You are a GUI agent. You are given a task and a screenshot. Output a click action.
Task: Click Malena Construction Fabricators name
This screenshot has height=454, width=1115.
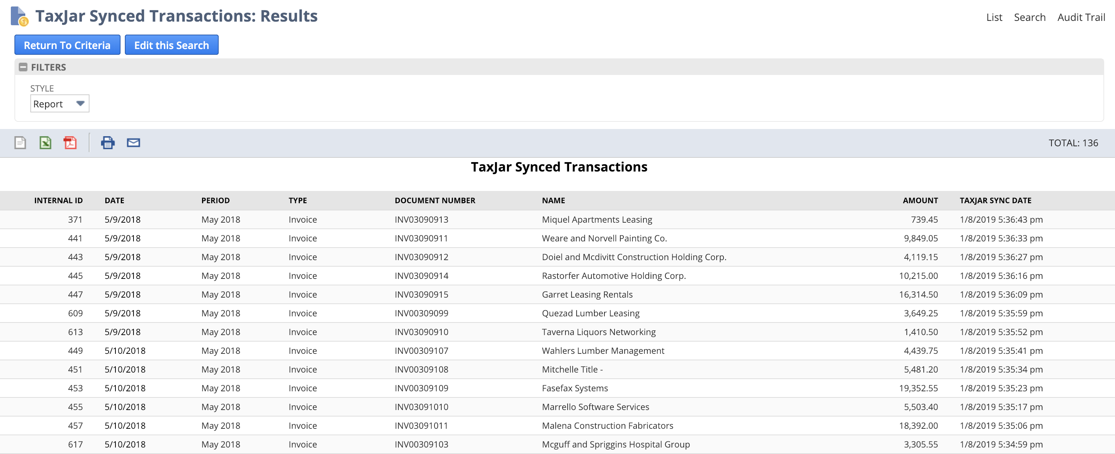point(608,426)
